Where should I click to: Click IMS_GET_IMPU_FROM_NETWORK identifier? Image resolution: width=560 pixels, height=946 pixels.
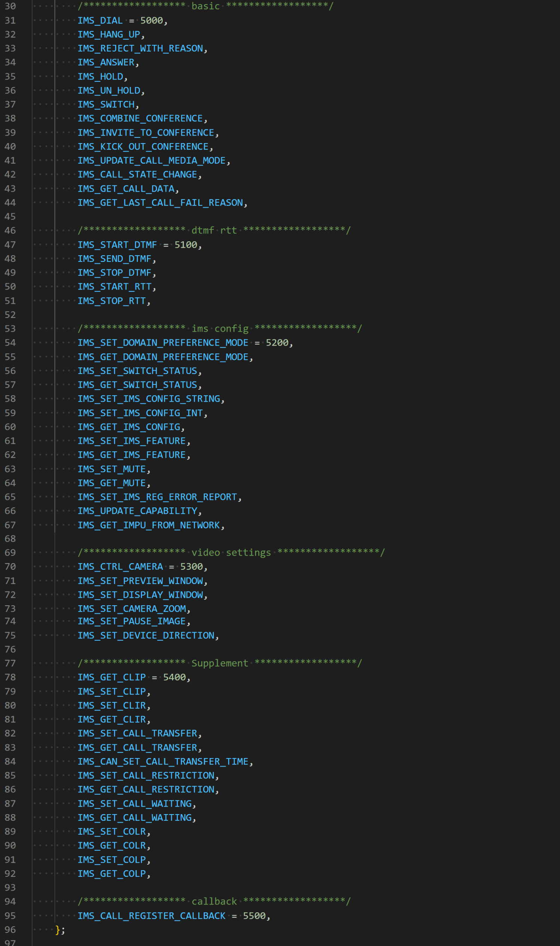(x=149, y=526)
